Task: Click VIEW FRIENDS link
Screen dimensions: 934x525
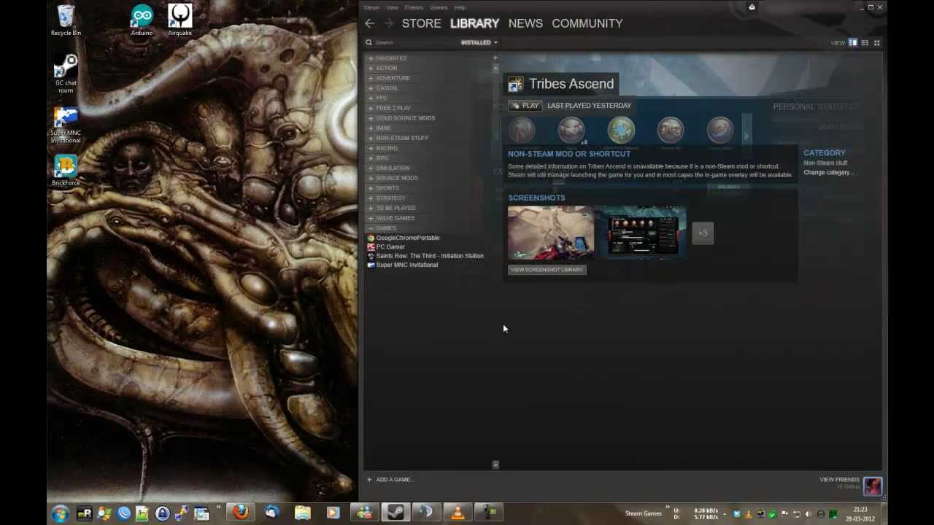Action: [839, 480]
